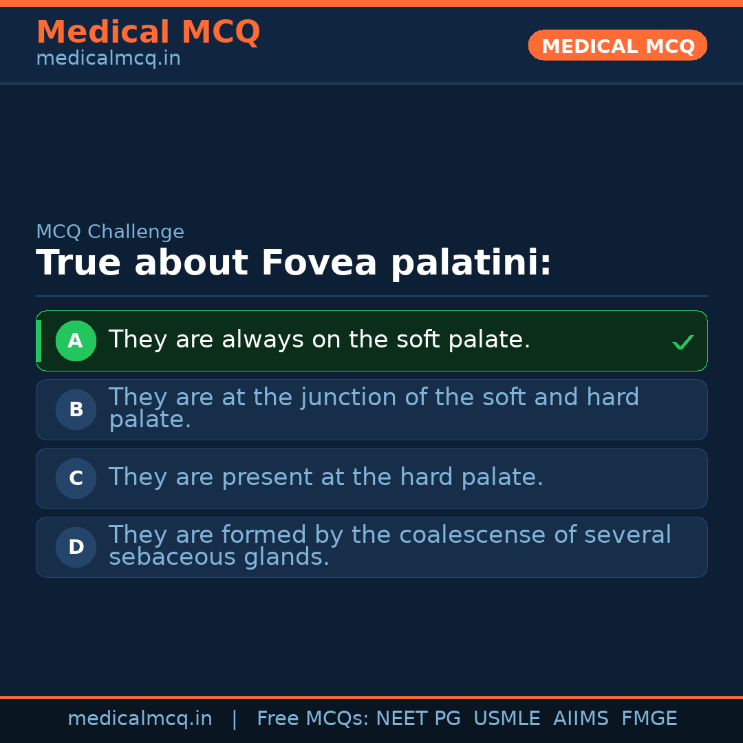743x743 pixels.
Task: Click the green checkmark on option A
Action: [x=682, y=342]
